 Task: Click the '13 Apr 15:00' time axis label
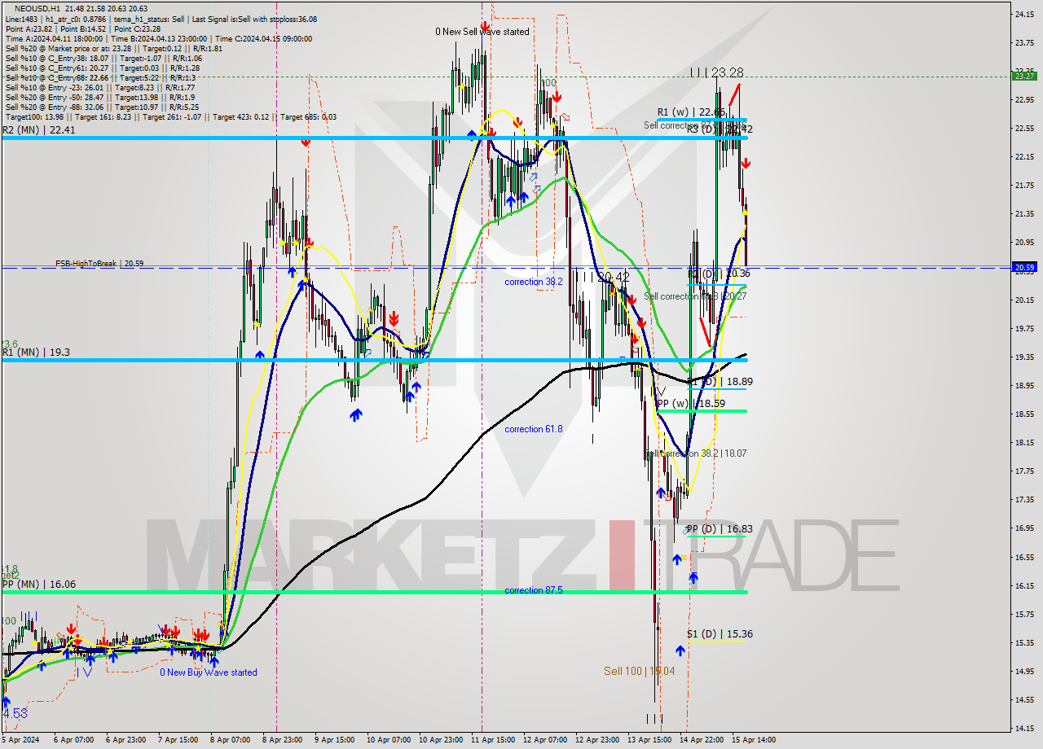coord(649,740)
